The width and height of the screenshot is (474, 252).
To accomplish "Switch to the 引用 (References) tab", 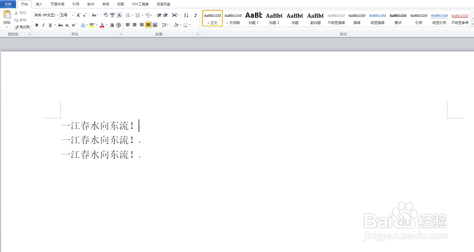I will click(x=76, y=4).
